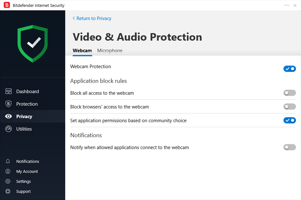
Task: Enable notify when applications connect to webcam
Action: pyautogui.click(x=289, y=147)
